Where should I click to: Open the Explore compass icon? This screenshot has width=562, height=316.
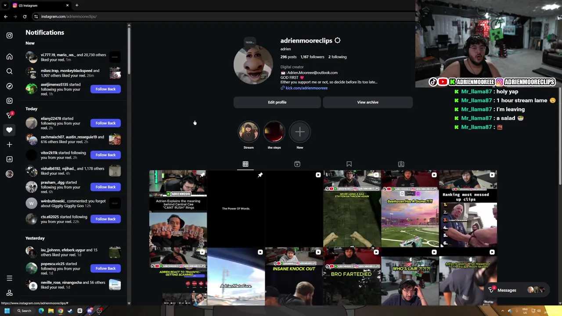click(x=9, y=86)
